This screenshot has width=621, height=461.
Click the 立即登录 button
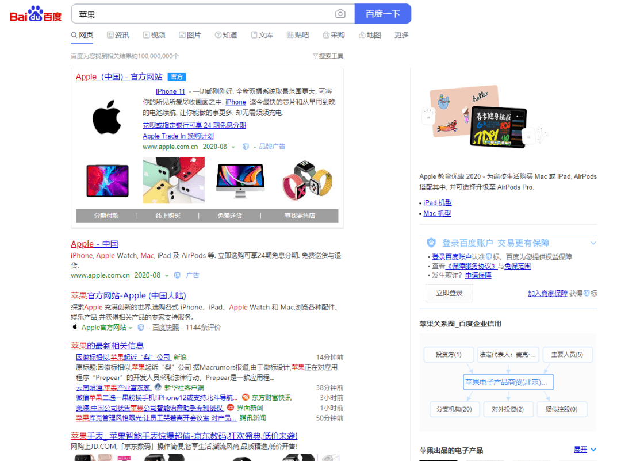tap(449, 293)
